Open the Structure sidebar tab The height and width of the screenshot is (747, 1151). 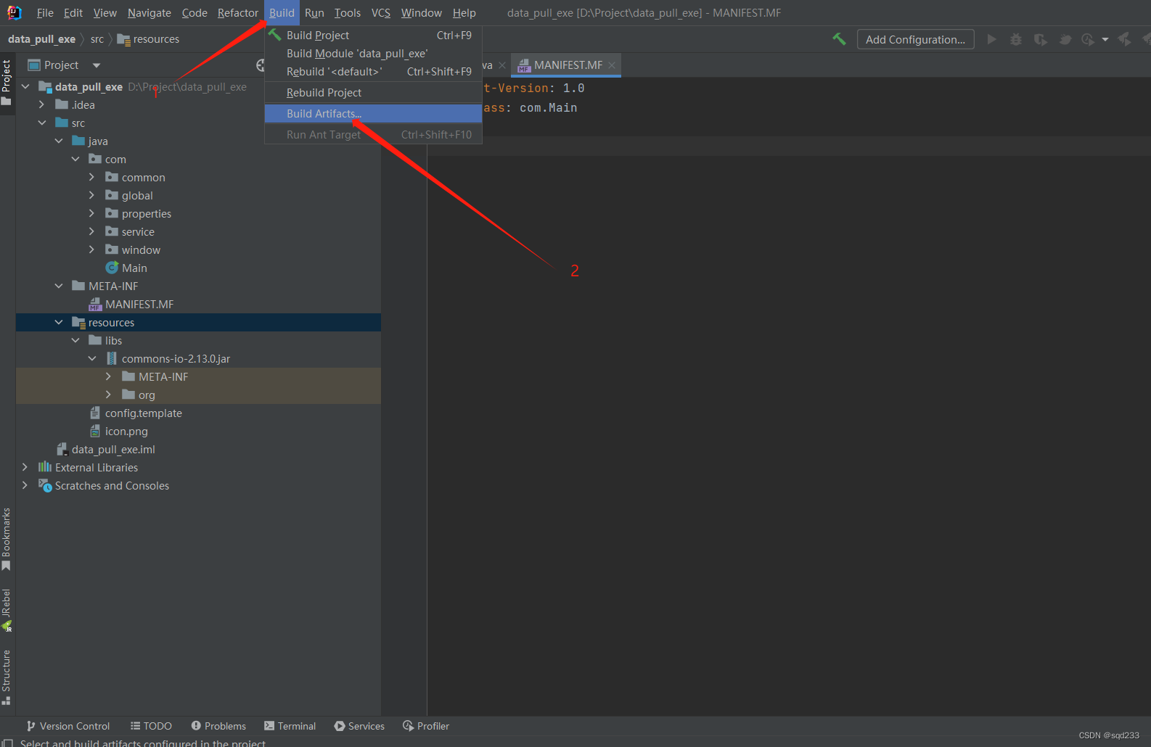7,677
